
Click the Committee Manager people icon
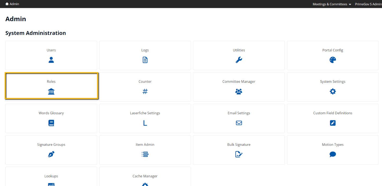tap(239, 92)
